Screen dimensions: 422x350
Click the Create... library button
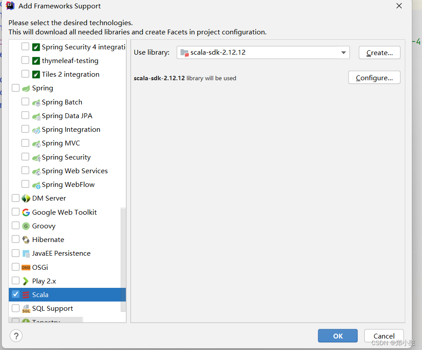coord(379,52)
